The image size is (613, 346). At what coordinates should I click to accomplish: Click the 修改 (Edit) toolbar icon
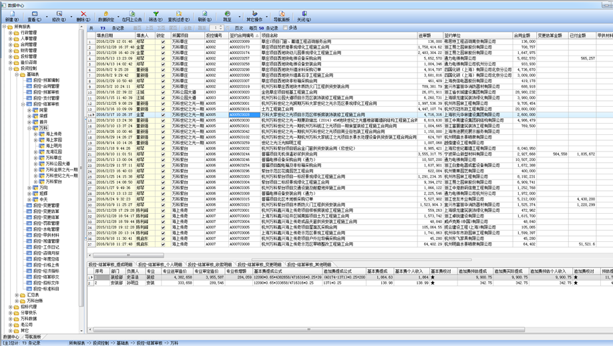59,13
